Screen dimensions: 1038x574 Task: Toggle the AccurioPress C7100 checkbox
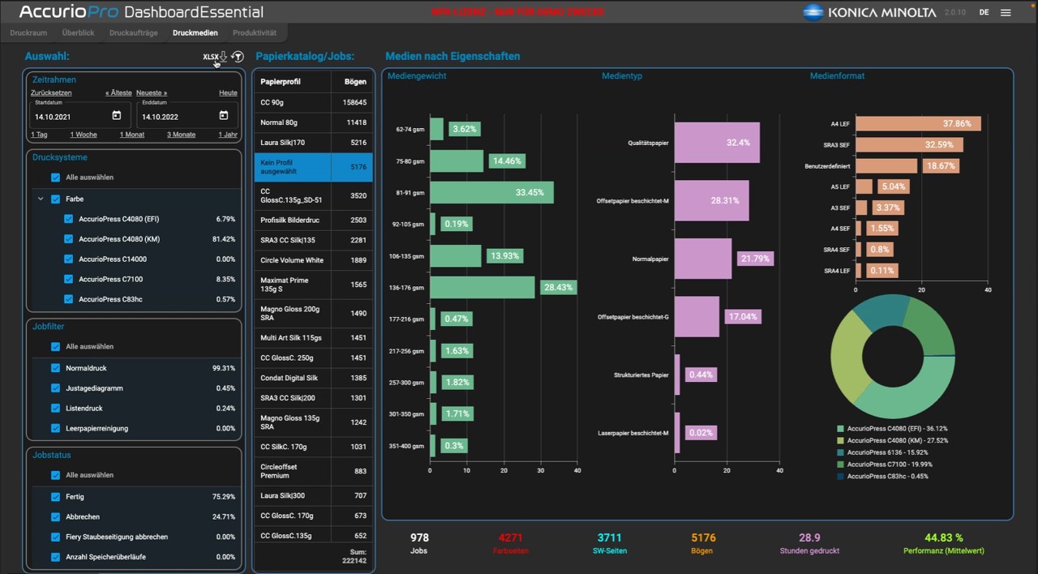[x=68, y=279]
